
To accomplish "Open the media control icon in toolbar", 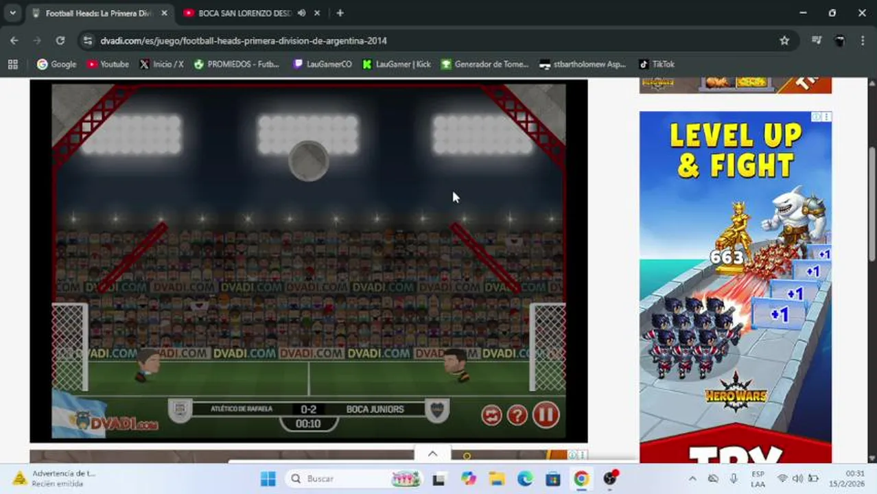I will coord(816,40).
